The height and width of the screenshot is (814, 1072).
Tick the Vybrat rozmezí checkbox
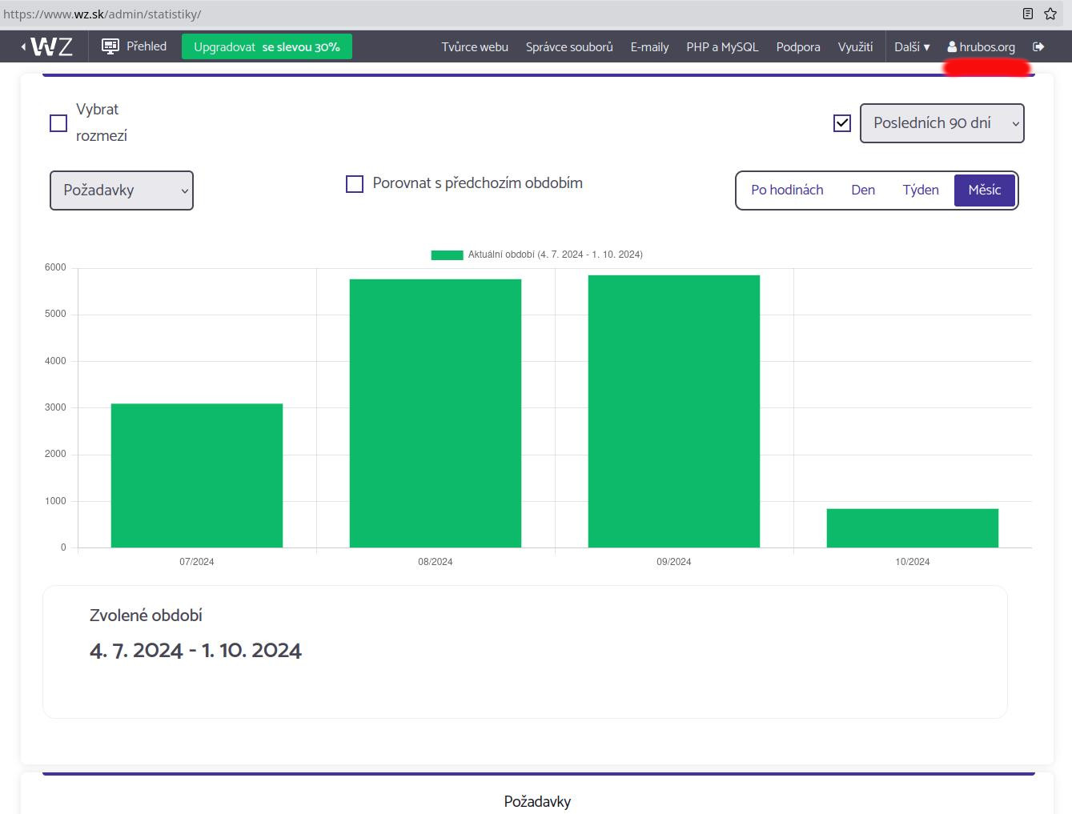coord(58,123)
